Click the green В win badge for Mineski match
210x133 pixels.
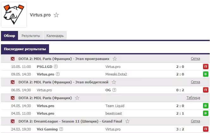pyautogui.click(x=206, y=74)
